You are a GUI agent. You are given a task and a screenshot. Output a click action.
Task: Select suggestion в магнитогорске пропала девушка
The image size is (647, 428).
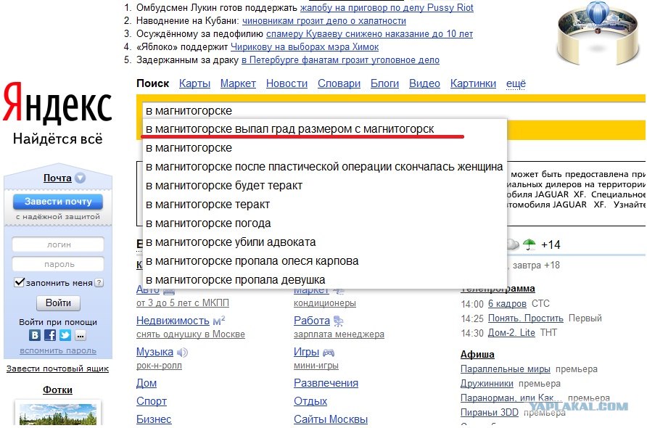(324, 280)
